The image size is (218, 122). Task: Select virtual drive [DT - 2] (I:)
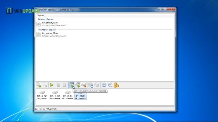[67, 95]
